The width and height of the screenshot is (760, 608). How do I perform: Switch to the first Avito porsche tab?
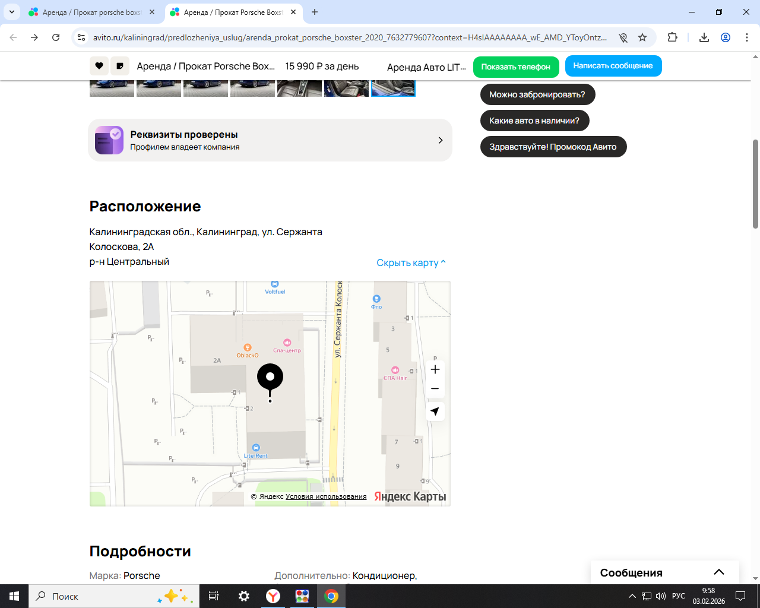pyautogui.click(x=91, y=12)
